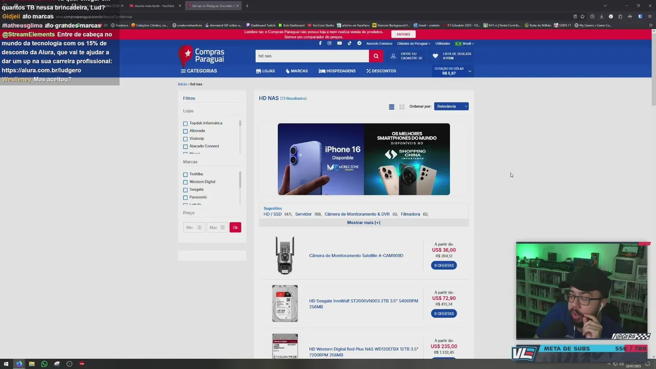The height and width of the screenshot is (369, 656).
Task: Check the Western Digital brand filter
Action: pyautogui.click(x=186, y=182)
